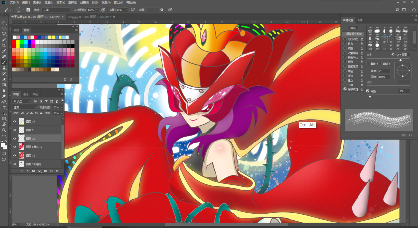Click the trash icon in layers panel
The image size is (418, 228).
(57, 171)
